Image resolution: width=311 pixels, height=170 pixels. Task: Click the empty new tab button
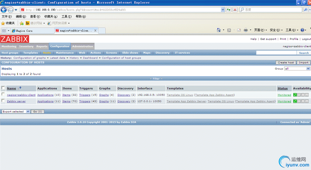102,31
